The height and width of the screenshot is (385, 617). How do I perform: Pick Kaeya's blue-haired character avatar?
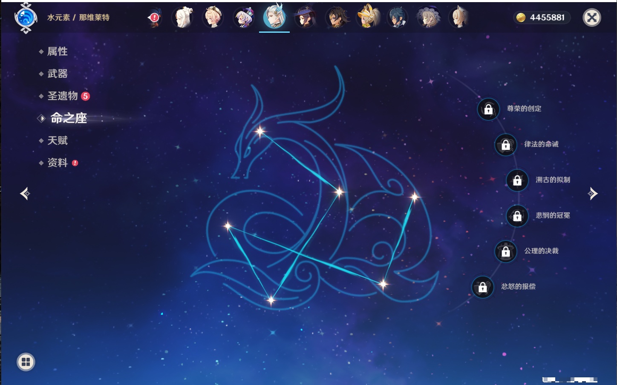click(398, 18)
